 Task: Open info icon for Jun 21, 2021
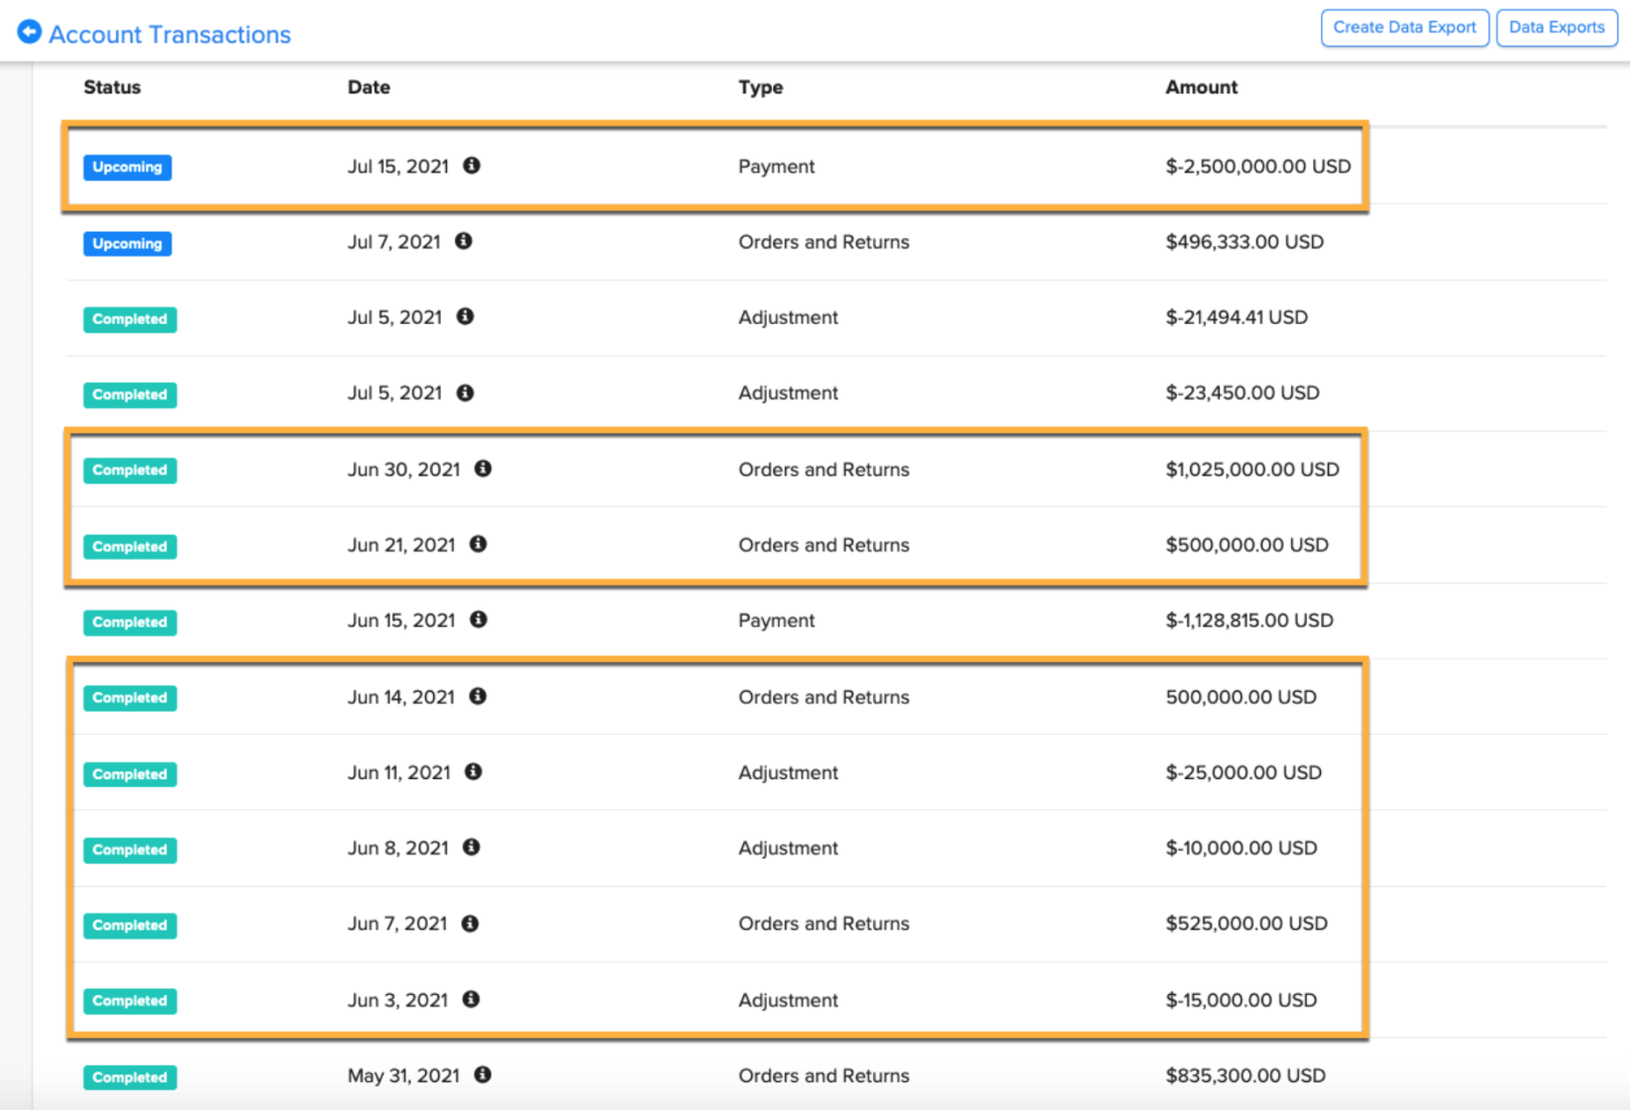tap(479, 544)
